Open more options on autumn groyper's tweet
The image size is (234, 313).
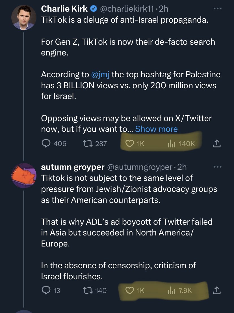coord(217,167)
